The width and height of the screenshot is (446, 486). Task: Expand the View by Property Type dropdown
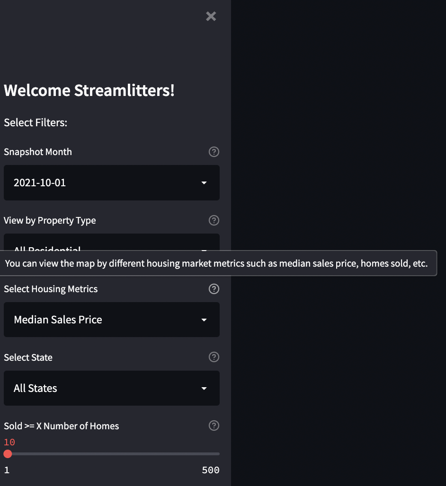tap(112, 246)
